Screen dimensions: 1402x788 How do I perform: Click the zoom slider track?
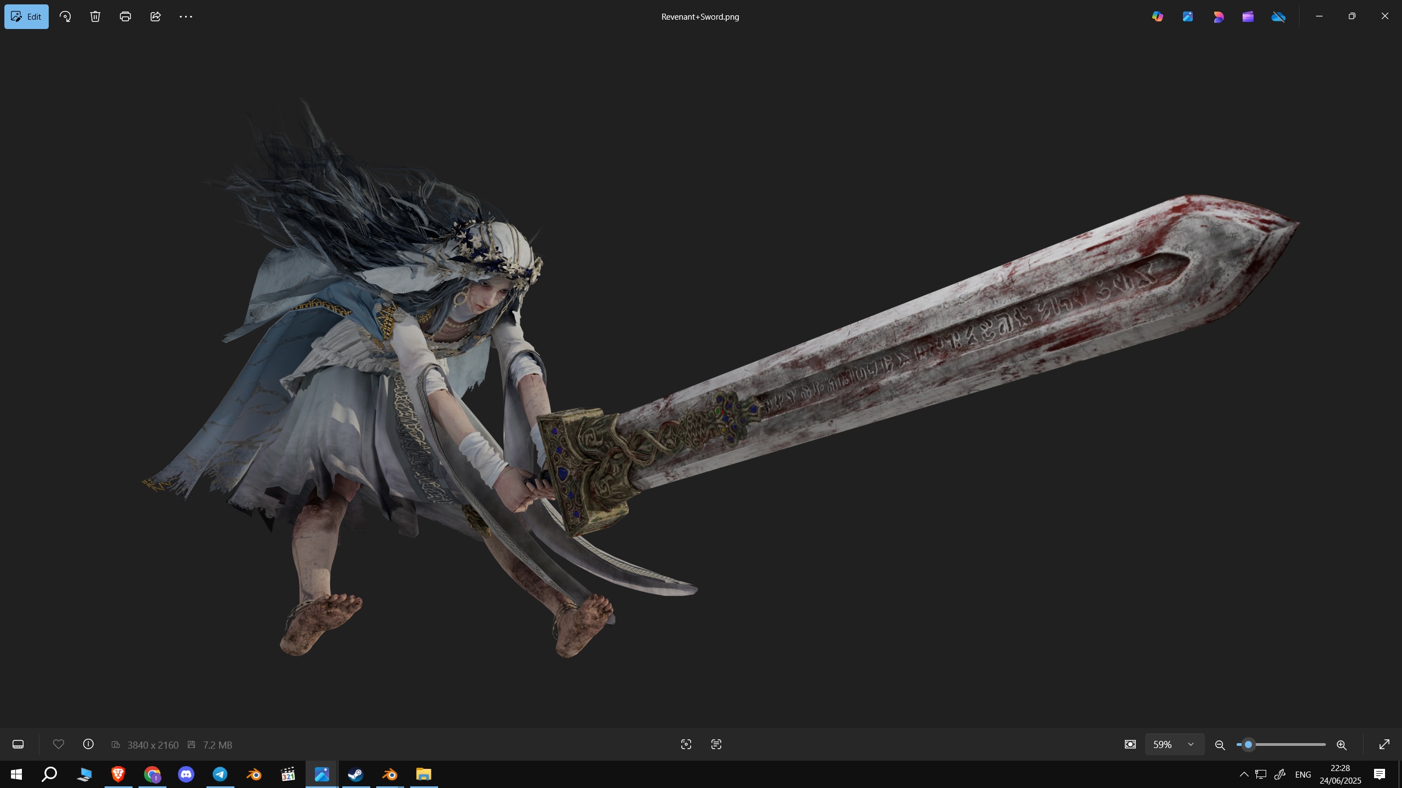tap(1282, 745)
